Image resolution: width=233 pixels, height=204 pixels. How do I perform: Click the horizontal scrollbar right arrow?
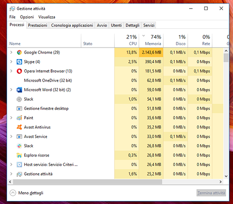(221, 182)
